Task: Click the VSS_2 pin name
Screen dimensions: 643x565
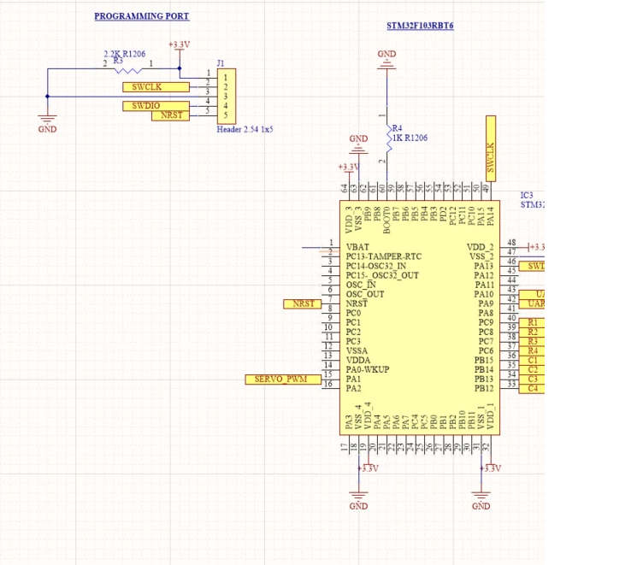Action: (481, 256)
